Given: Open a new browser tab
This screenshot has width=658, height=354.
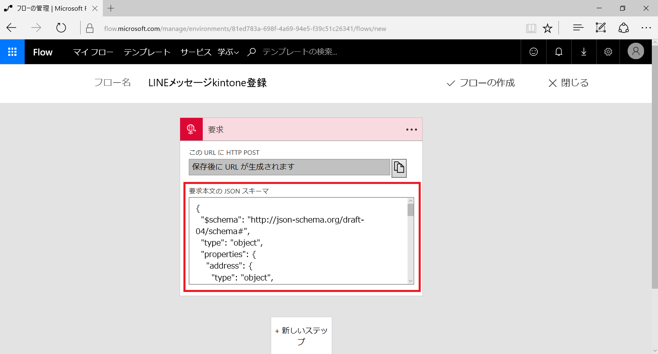Looking at the screenshot, I should point(111,8).
